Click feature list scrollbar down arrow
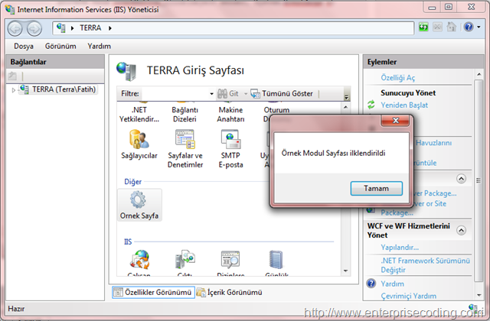Viewport: 490px width, 321px height. 345,271
